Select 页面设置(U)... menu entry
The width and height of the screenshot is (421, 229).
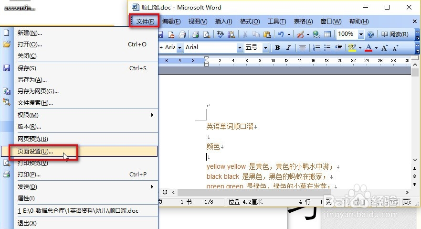tap(79, 152)
